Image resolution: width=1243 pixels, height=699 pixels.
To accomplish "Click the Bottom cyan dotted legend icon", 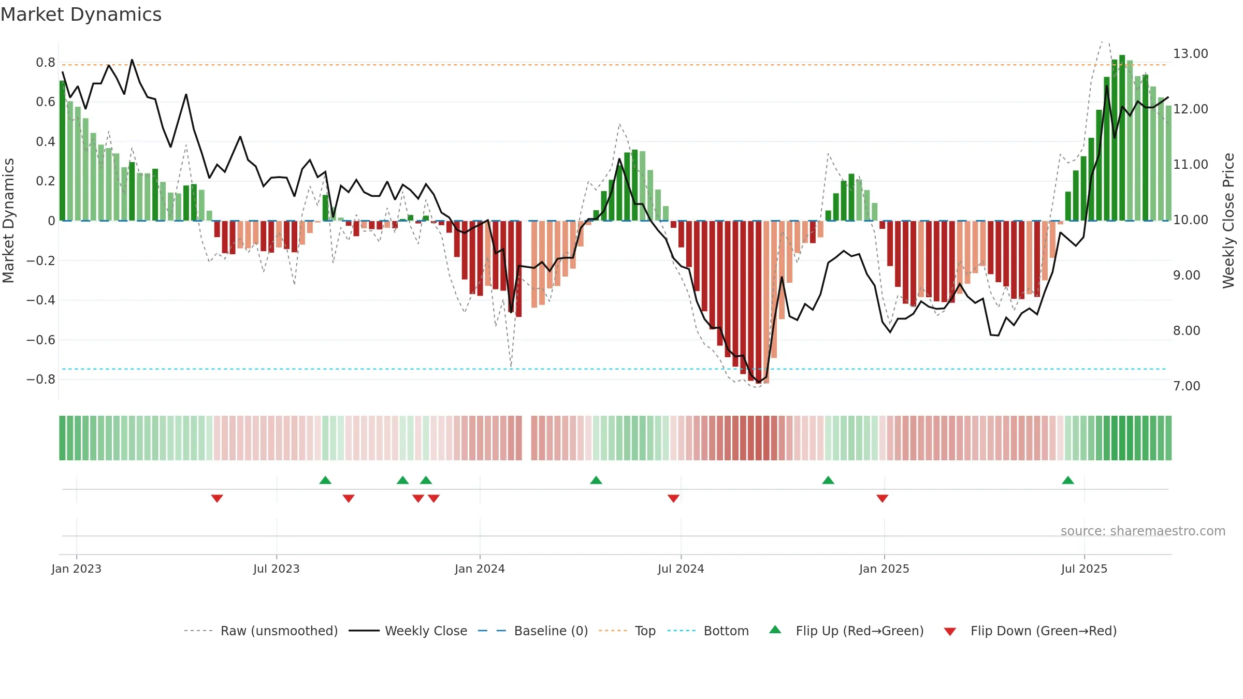I will tap(682, 631).
